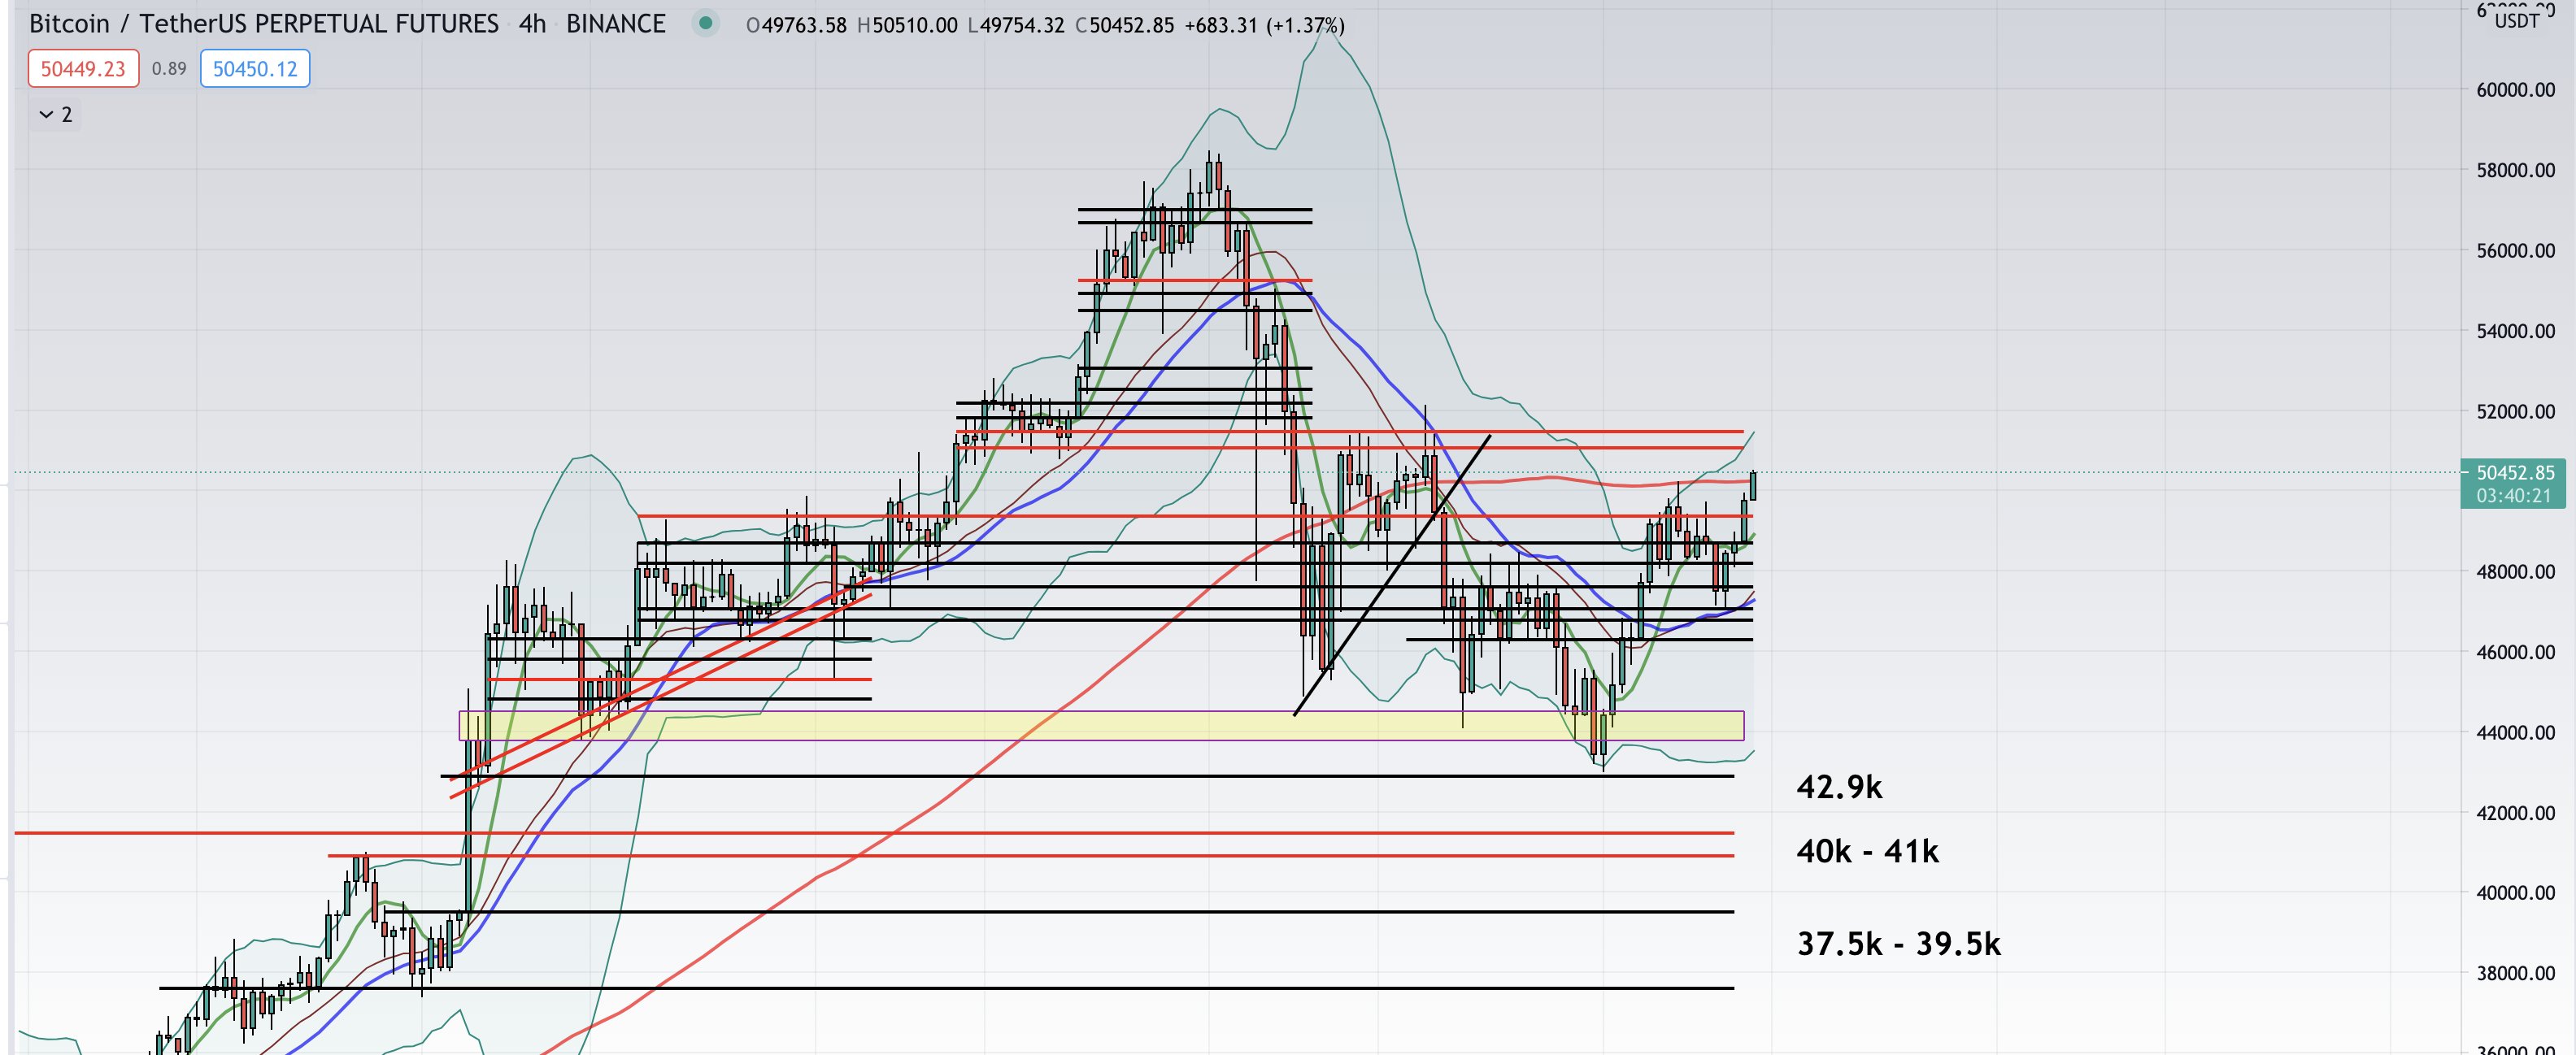
Task: Open the USDT currency selector on price axis
Action: (2516, 20)
